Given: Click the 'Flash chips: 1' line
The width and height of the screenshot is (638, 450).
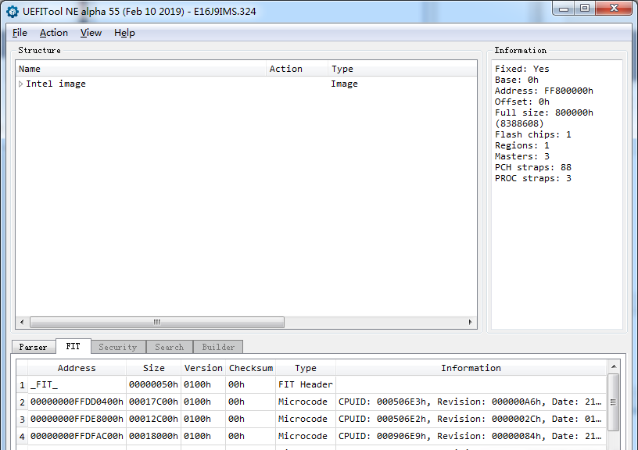Looking at the screenshot, I should tap(533, 134).
